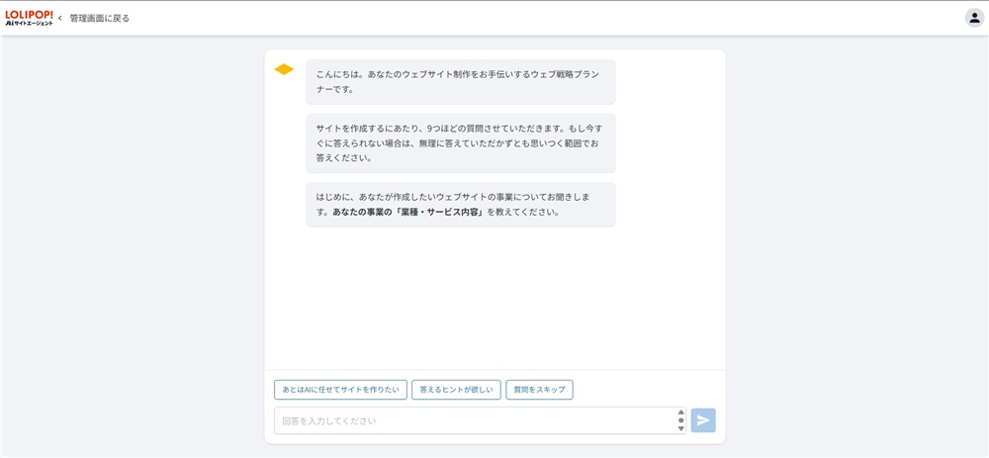Click the up arrow in the answer field scrollbar
This screenshot has width=989, height=458.
[x=680, y=412]
